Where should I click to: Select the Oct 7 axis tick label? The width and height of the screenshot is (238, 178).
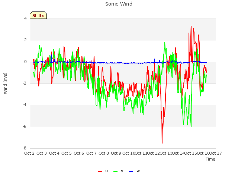tap(91, 153)
